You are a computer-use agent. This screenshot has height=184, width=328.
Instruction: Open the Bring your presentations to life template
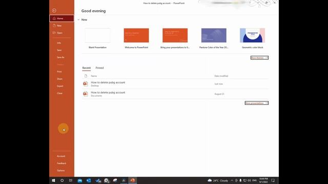pyautogui.click(x=175, y=35)
